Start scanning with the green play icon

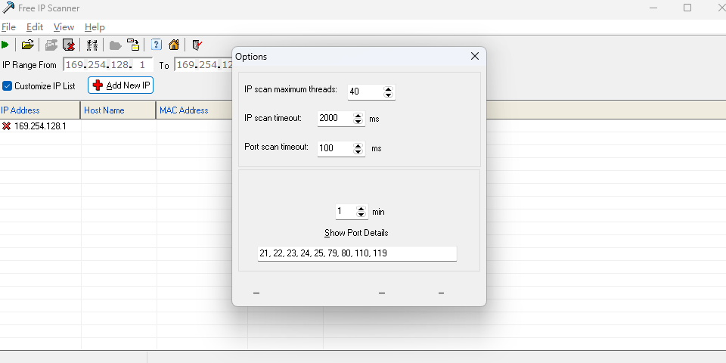click(x=6, y=45)
